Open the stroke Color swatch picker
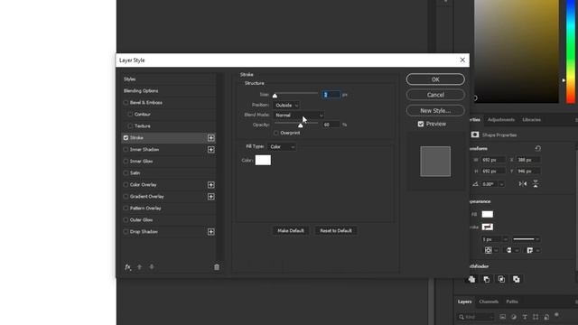578x325 pixels. tap(263, 160)
